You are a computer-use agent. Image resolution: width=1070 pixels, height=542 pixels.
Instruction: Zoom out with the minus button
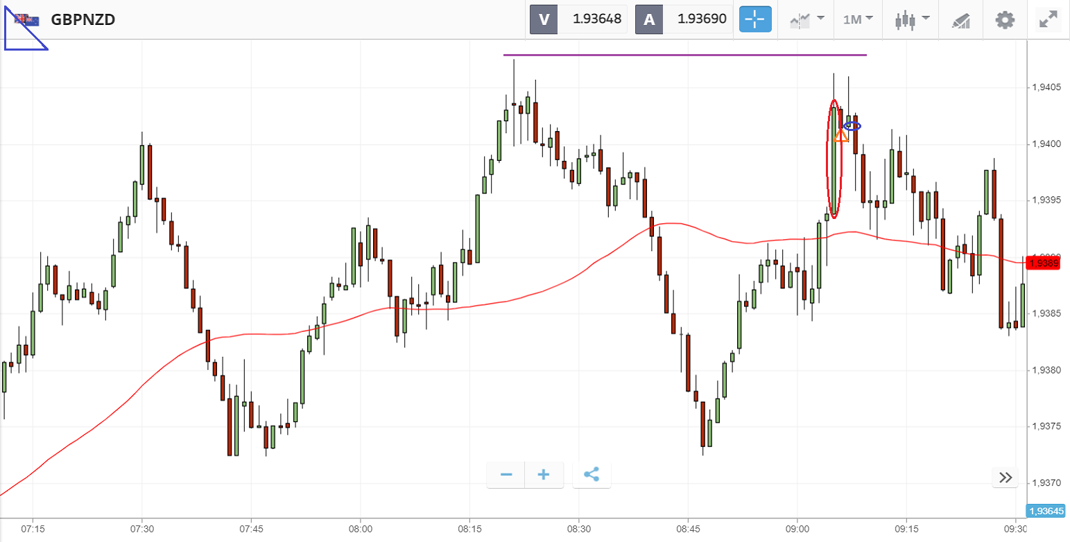(x=506, y=475)
